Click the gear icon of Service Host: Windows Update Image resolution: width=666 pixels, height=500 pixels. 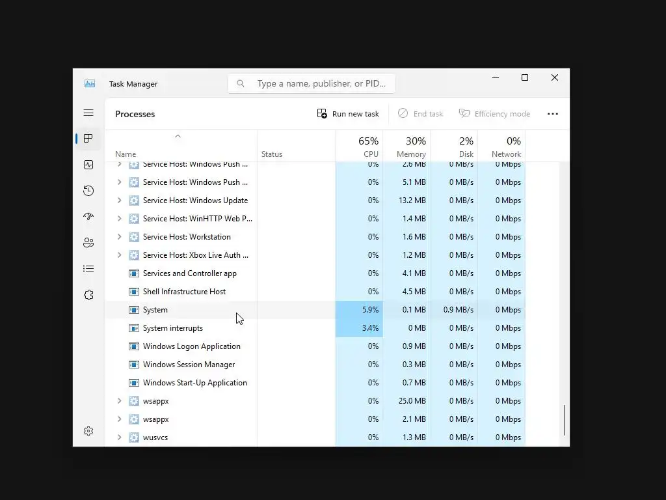coord(134,201)
